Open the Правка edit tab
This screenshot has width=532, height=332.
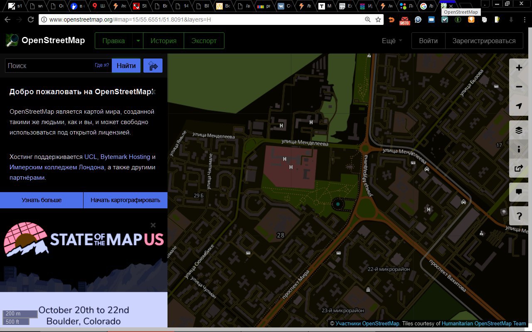click(113, 41)
